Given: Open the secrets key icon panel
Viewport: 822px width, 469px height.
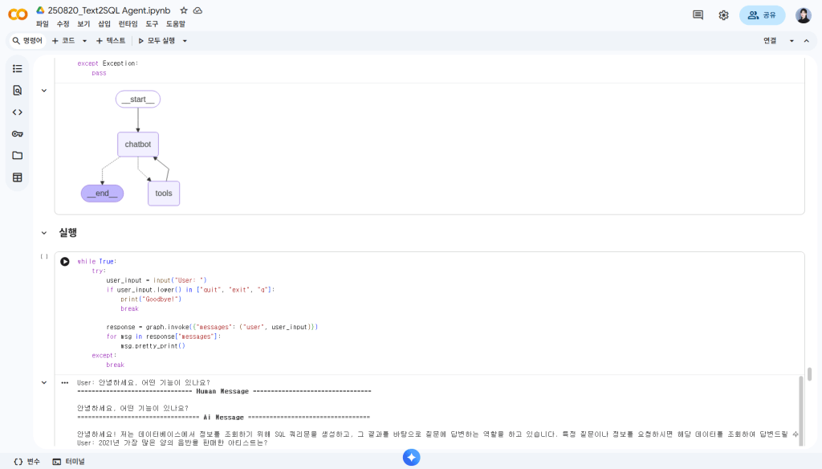Looking at the screenshot, I should 18,134.
